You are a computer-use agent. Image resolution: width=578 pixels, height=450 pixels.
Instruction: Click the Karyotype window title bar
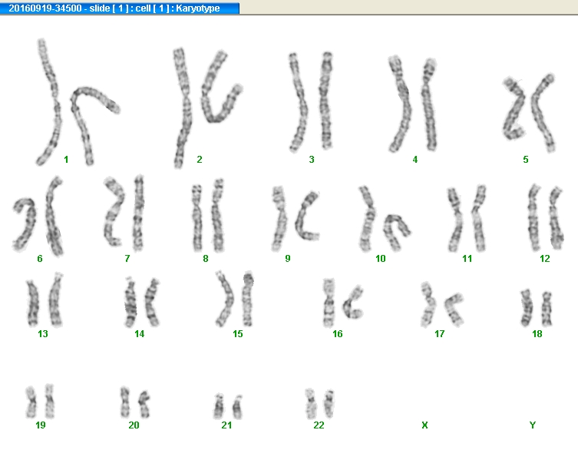point(120,8)
